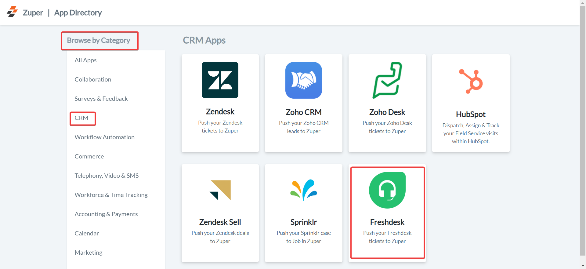This screenshot has width=586, height=269.
Task: Click the App Directory header link
Action: click(x=78, y=13)
